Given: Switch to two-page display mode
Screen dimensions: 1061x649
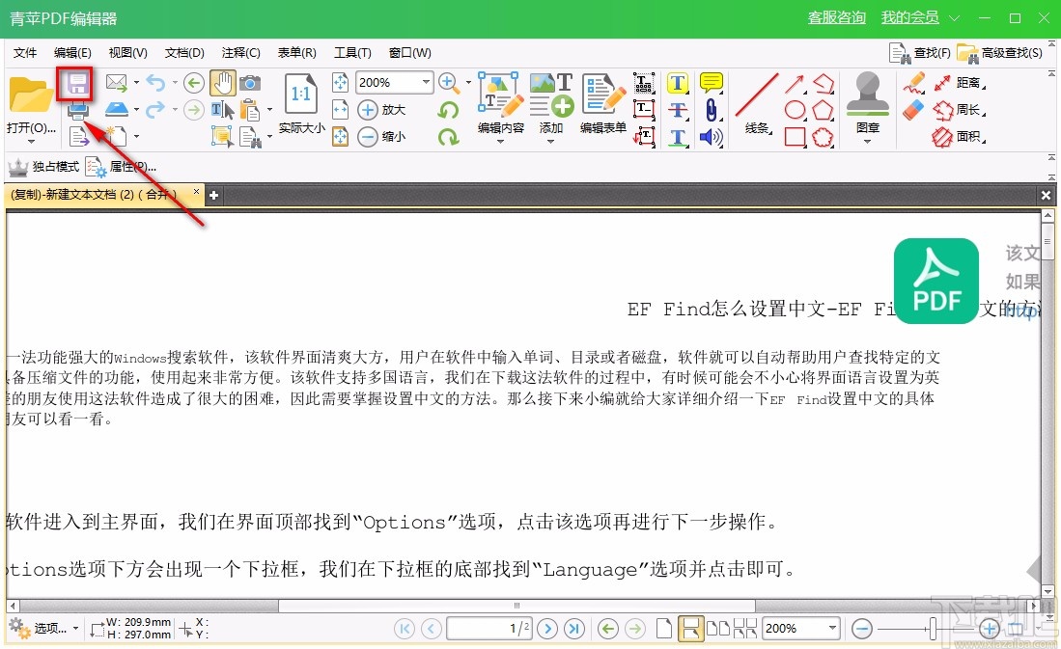Looking at the screenshot, I should click(x=718, y=627).
